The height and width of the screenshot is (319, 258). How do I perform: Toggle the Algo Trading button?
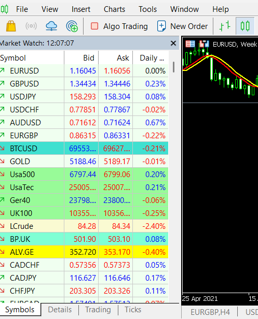[x=119, y=26]
